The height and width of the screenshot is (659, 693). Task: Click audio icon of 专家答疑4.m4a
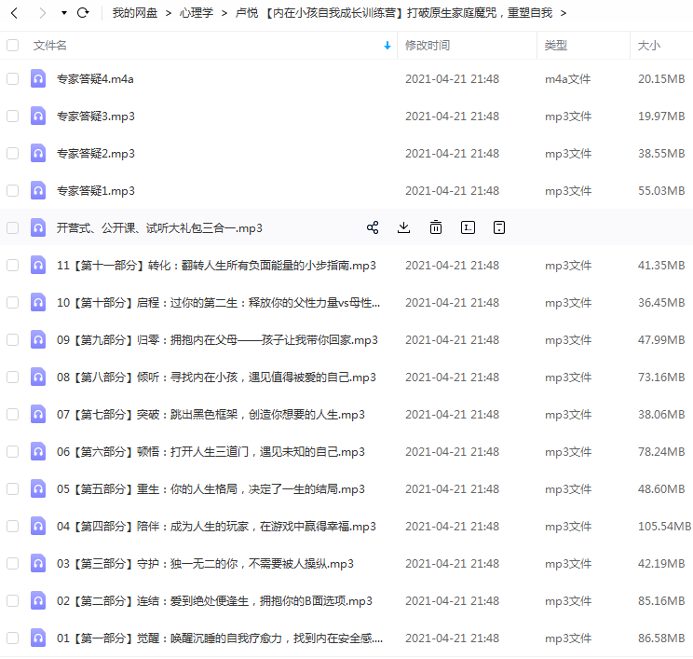38,78
